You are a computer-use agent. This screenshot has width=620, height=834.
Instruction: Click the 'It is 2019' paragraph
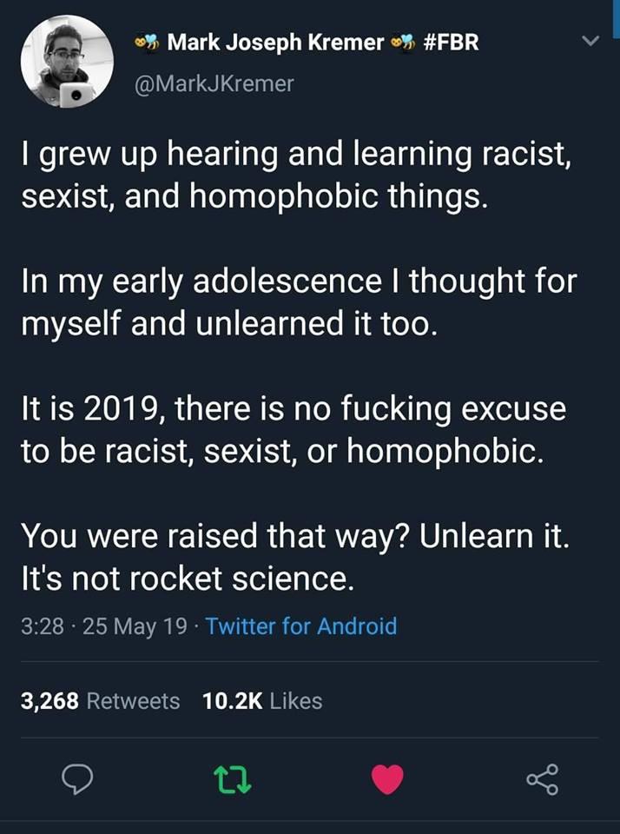coord(294,429)
